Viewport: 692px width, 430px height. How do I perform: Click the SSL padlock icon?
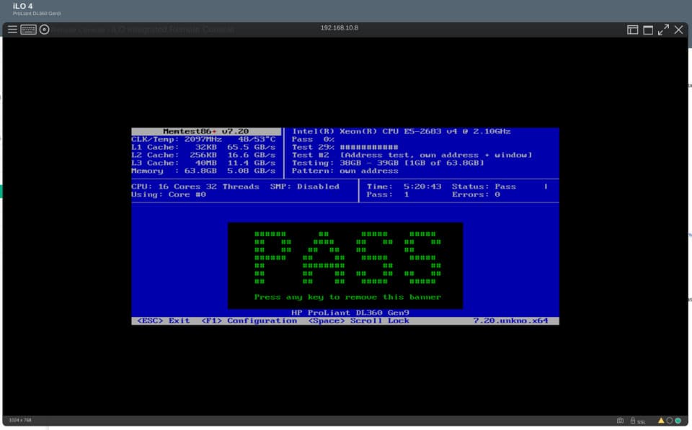[632, 421]
